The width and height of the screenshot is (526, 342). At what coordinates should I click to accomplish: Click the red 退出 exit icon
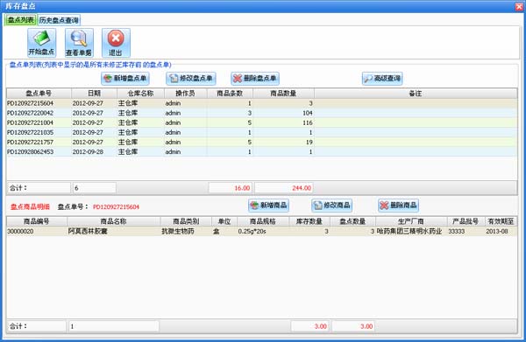point(116,43)
